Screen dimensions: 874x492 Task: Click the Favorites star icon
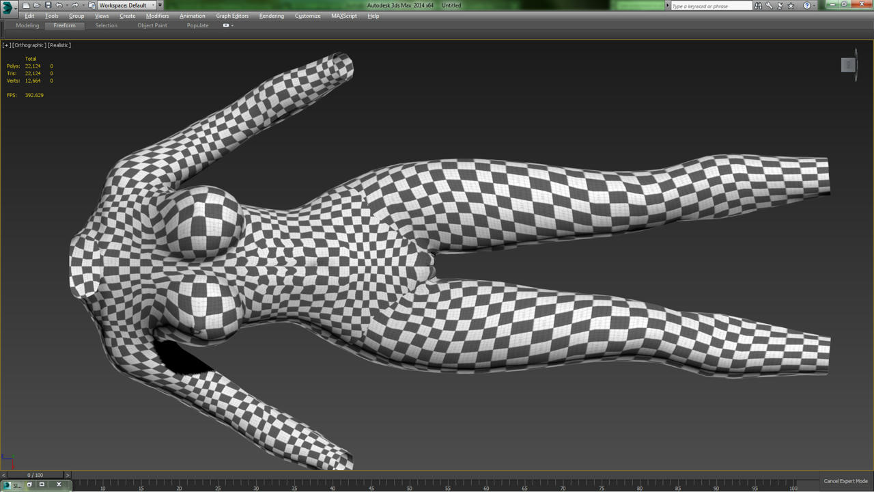coord(791,5)
